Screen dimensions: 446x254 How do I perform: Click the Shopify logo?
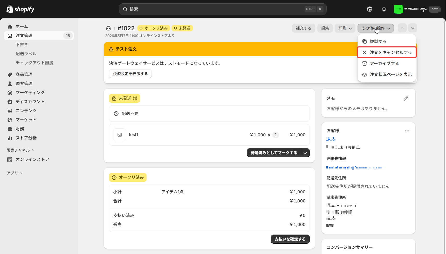click(20, 9)
